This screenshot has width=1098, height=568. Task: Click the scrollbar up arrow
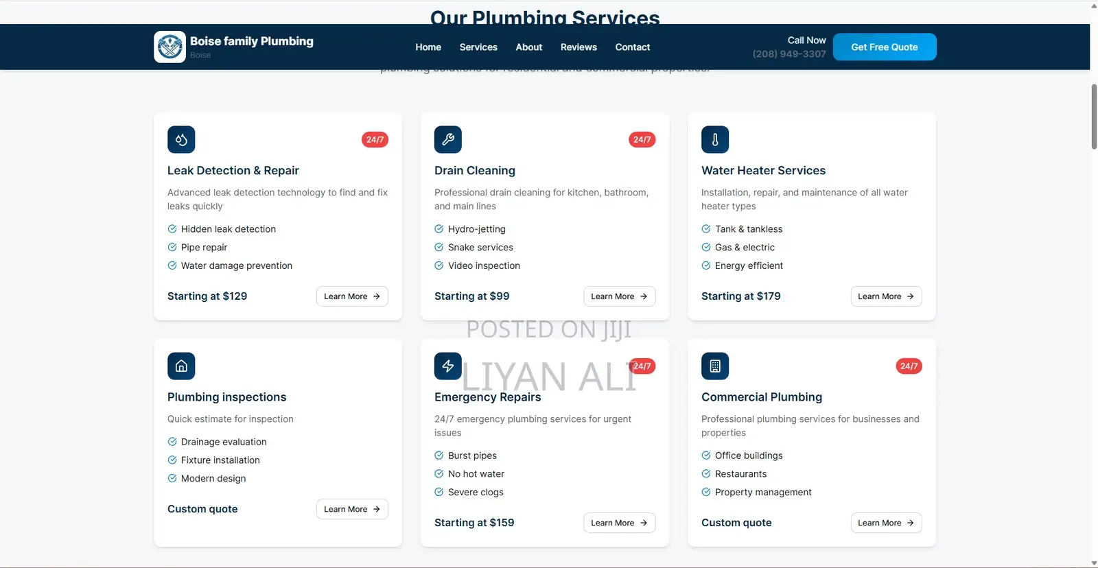1094,5
